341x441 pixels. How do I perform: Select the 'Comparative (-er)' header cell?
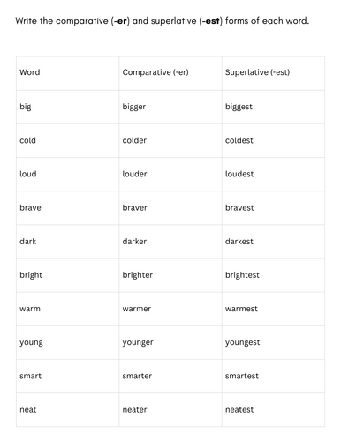click(170, 73)
